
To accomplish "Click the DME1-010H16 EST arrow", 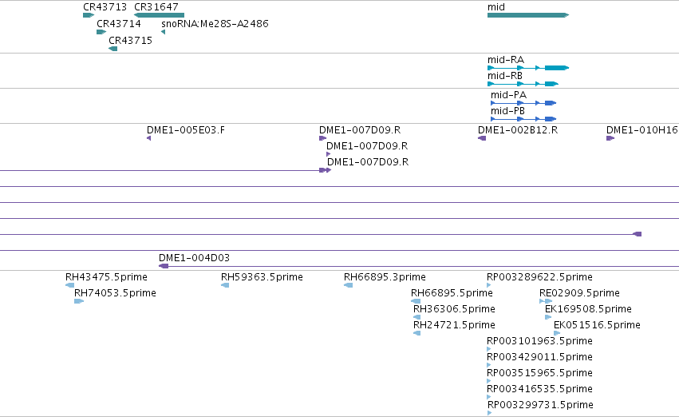I will click(x=610, y=138).
